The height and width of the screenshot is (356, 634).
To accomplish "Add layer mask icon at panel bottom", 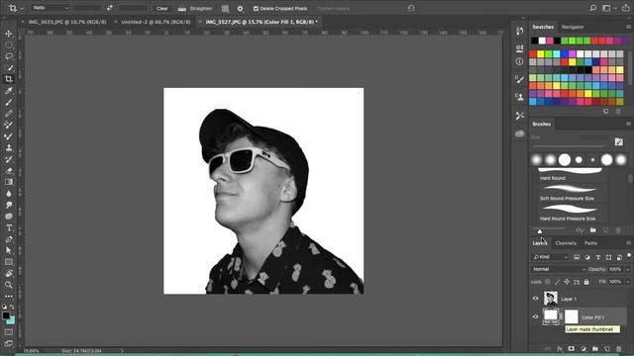I will [x=571, y=349].
